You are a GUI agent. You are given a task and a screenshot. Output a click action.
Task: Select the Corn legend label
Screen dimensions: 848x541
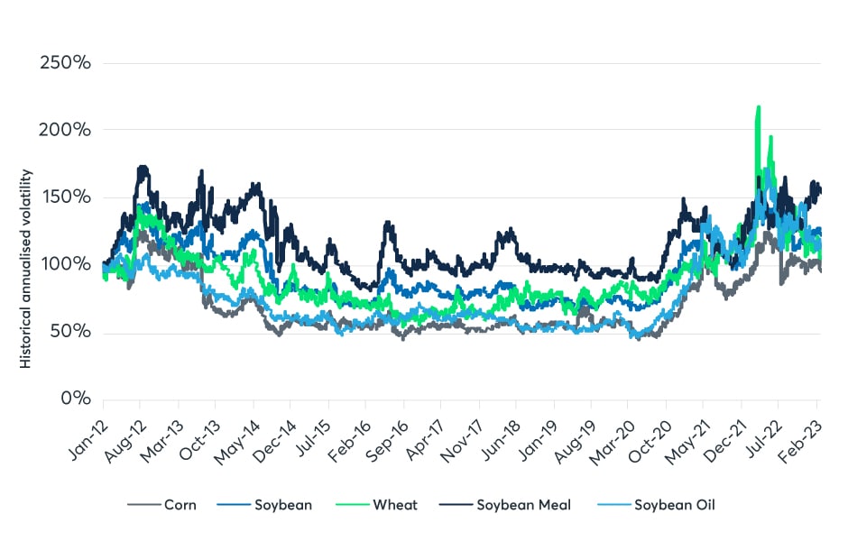tap(180, 506)
